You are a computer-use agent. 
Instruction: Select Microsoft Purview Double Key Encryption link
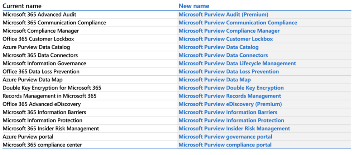click(231, 88)
